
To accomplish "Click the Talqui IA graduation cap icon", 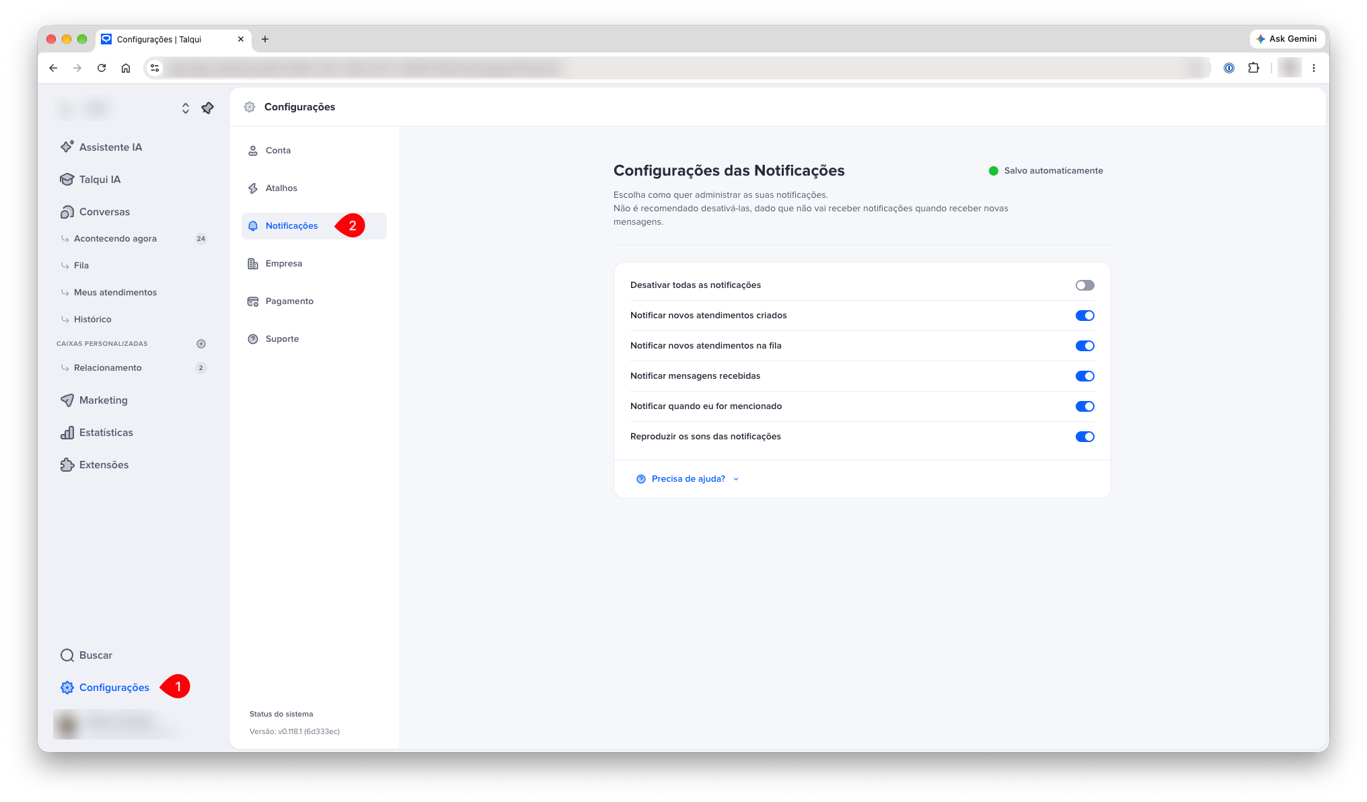I will tap(67, 179).
